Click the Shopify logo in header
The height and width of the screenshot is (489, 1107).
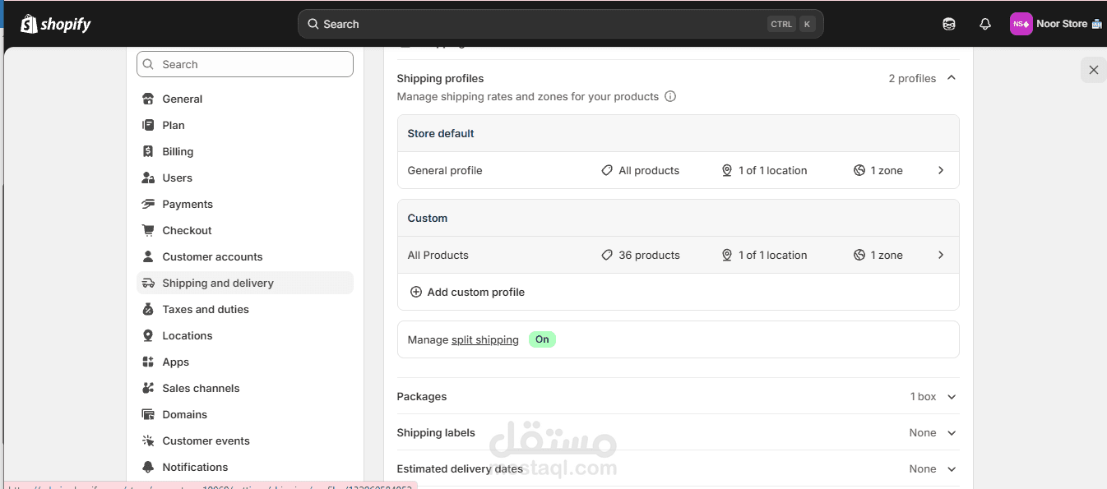(x=56, y=24)
